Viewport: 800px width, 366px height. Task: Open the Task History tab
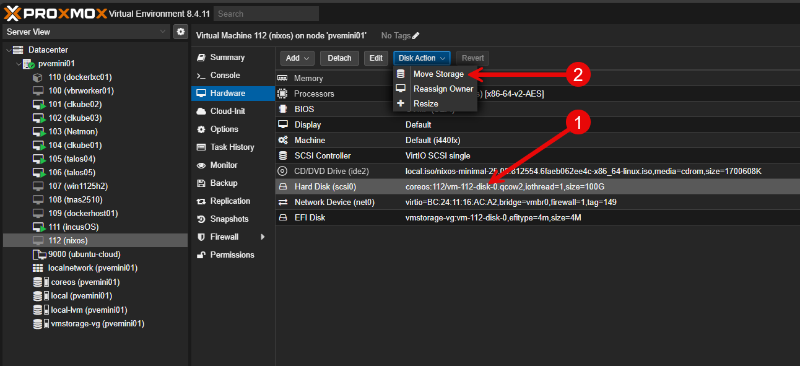pos(233,147)
